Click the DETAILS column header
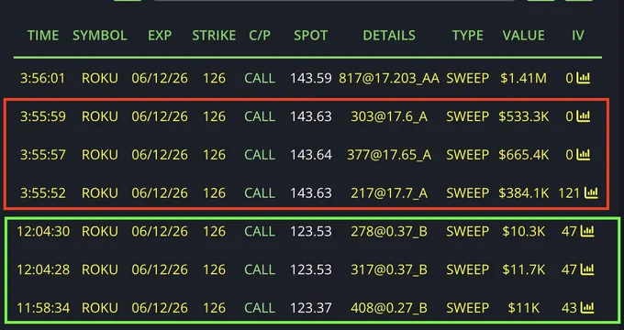Screen dimensions: 624x330 [389, 36]
